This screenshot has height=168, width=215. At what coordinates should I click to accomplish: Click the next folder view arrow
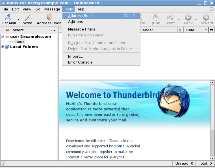tap(55, 30)
